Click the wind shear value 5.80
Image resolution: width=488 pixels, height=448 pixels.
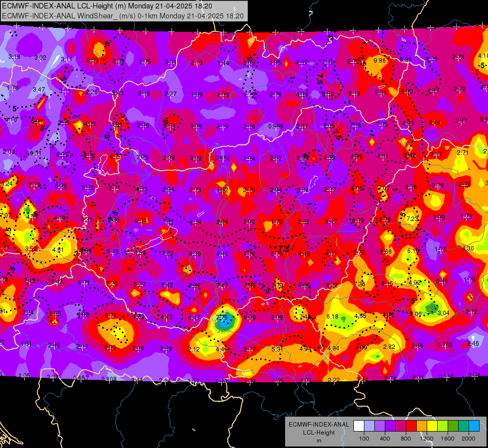click(406, 59)
